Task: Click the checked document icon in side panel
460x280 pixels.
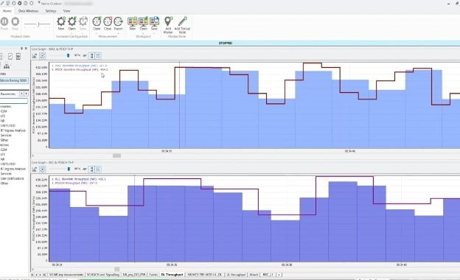Action: coord(10,56)
